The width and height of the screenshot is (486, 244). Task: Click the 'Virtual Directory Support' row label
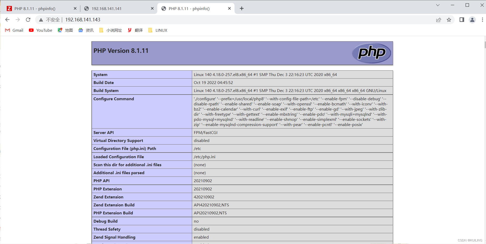118,141
